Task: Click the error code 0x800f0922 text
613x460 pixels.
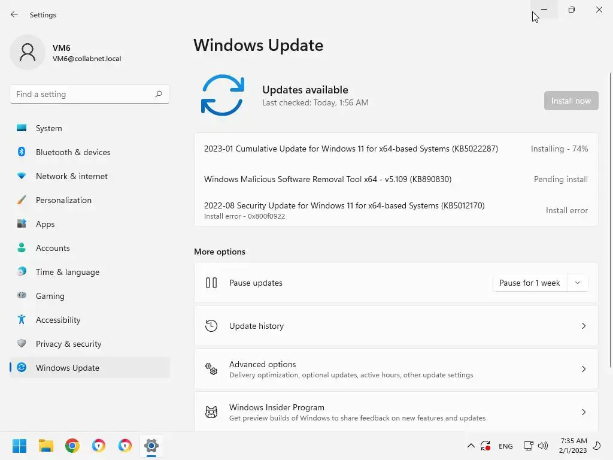Action: 266,216
